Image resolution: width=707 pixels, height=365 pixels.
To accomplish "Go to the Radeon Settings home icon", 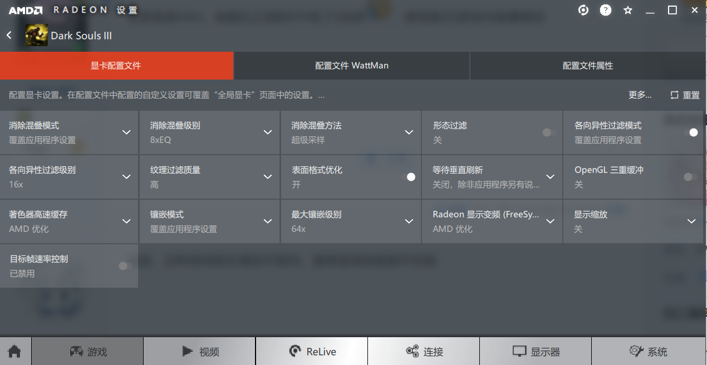I will tap(14, 351).
